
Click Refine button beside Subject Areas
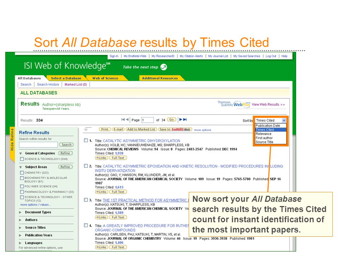[x=65, y=167]
